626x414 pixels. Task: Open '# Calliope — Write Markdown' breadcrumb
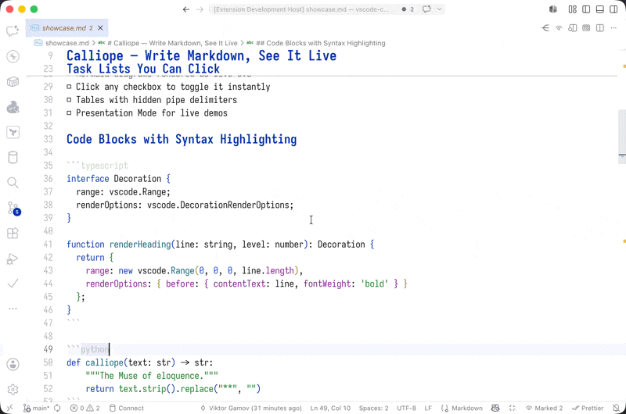168,43
